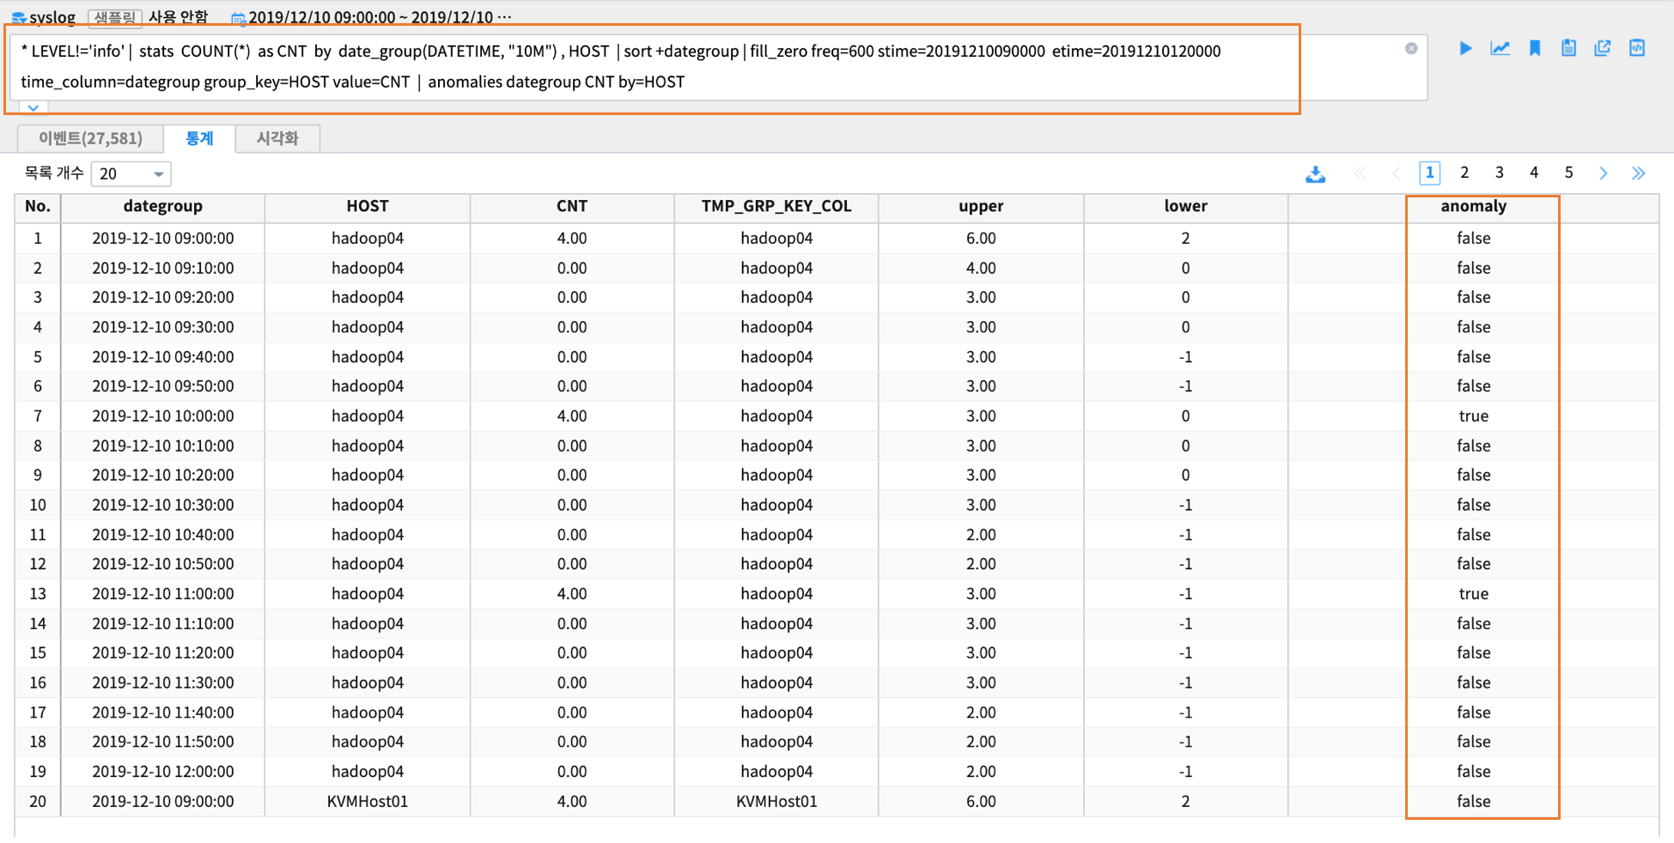Go to the next page arrow
Image resolution: width=1674 pixels, height=843 pixels.
coord(1604,173)
